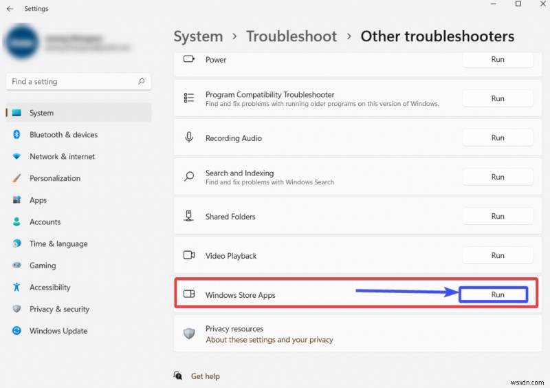Click the Privacy resources shield icon
Image resolution: width=550 pixels, height=388 pixels.
click(189, 333)
